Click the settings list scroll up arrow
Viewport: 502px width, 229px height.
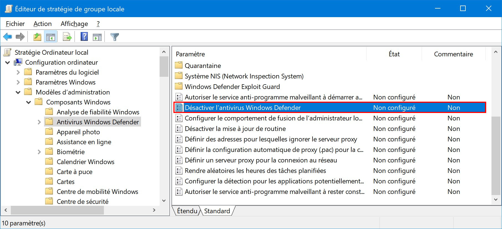tap(496, 52)
